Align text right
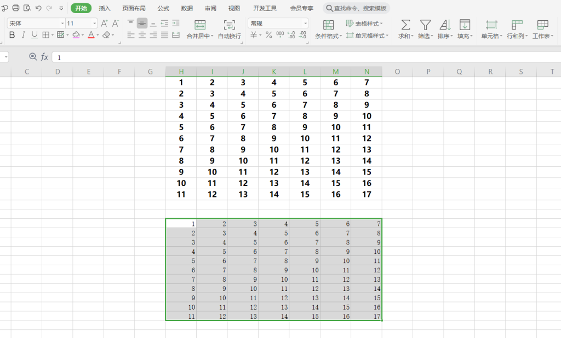The width and height of the screenshot is (561, 338). pos(153,34)
